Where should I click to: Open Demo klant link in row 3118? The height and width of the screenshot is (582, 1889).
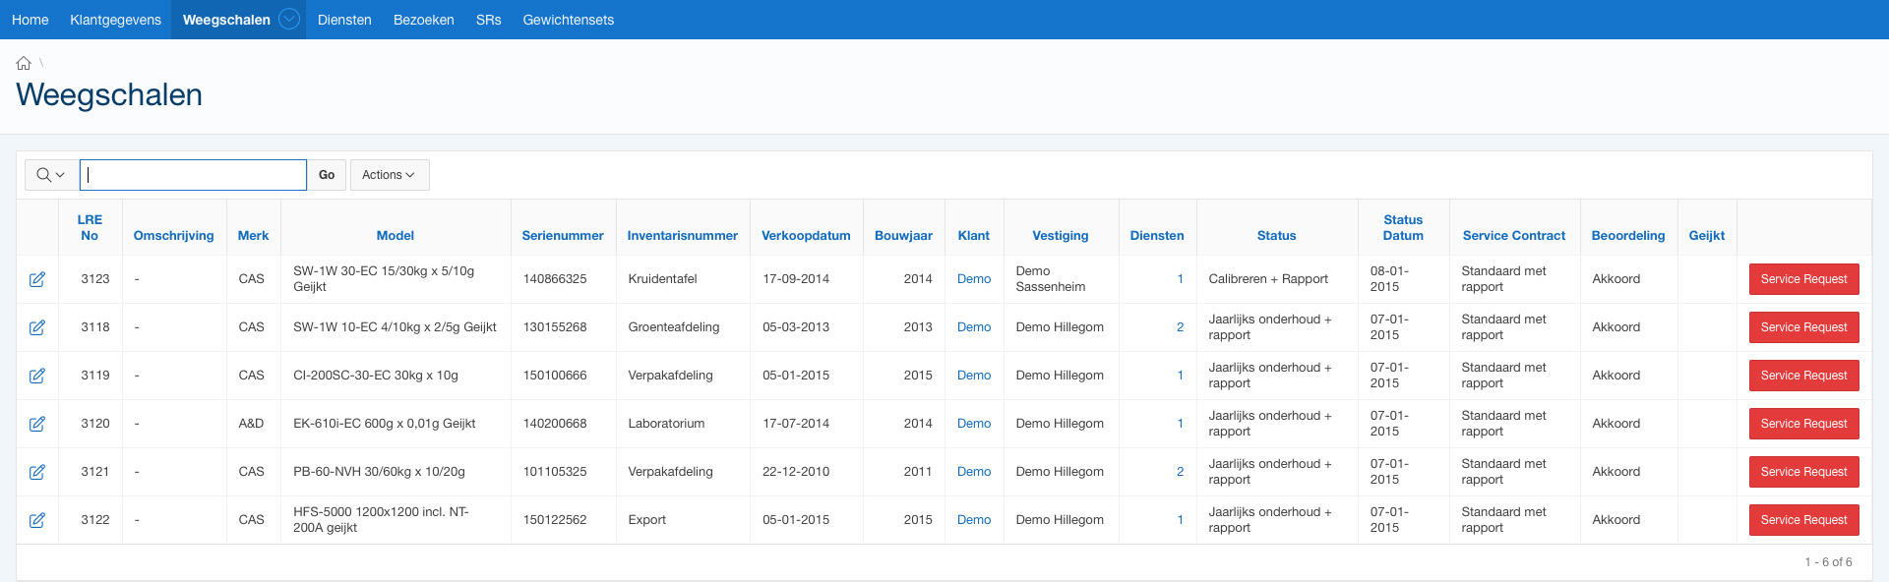click(x=974, y=327)
